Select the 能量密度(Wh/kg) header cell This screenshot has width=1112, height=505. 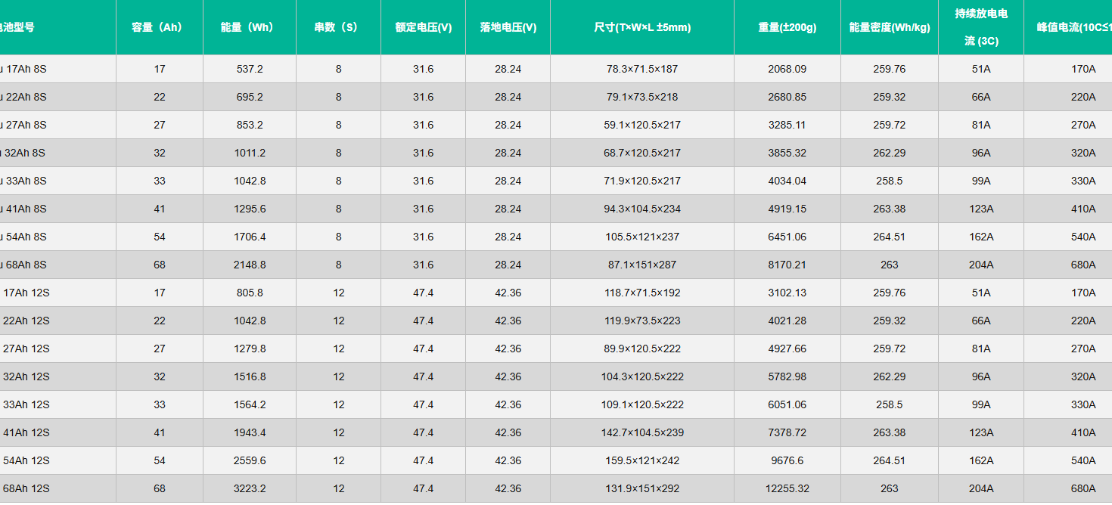889,27
